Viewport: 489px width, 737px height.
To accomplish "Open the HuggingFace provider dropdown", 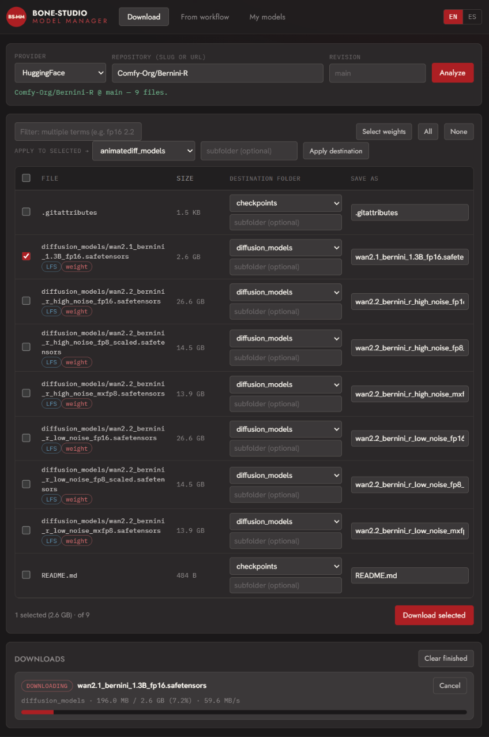I will click(60, 73).
